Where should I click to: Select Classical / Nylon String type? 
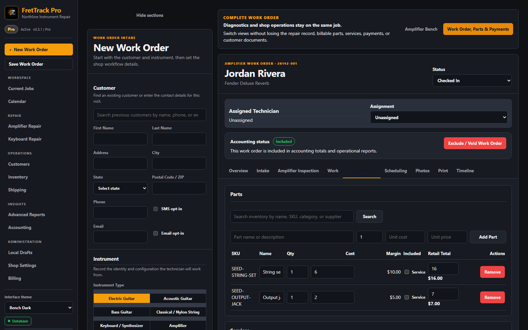[178, 312]
